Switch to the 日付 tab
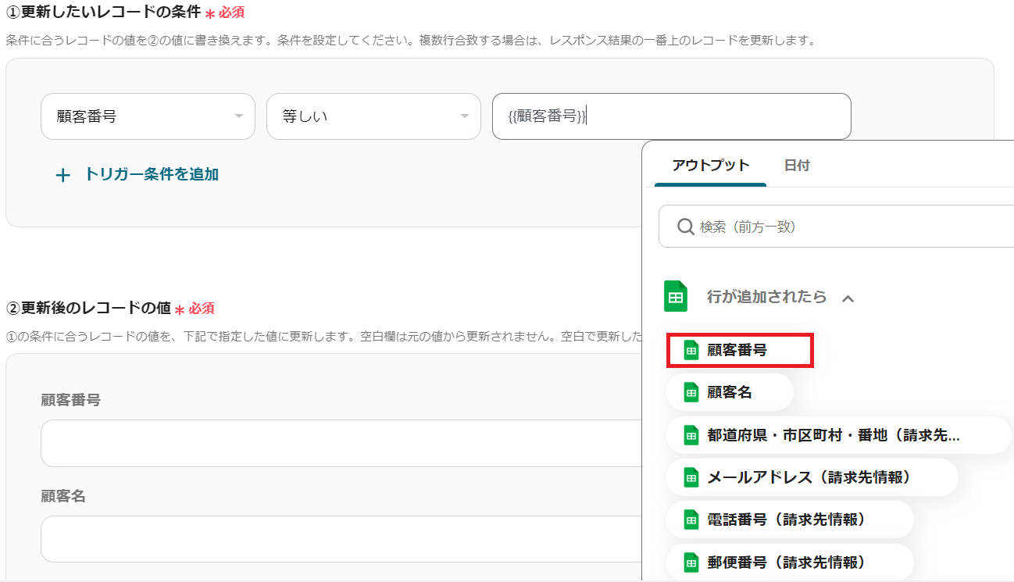 (x=797, y=166)
